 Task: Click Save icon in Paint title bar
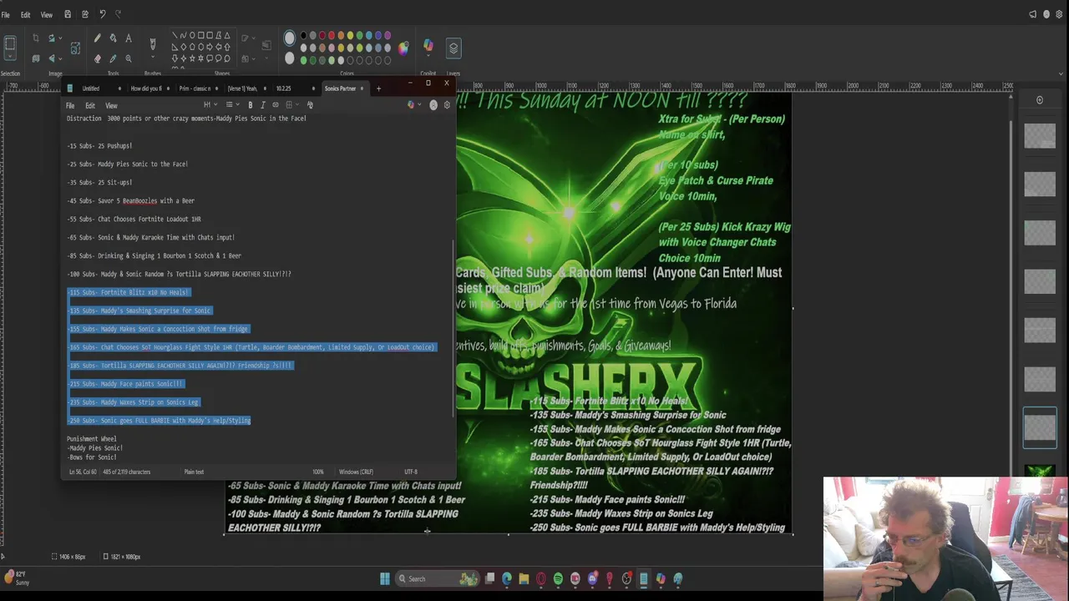68,14
